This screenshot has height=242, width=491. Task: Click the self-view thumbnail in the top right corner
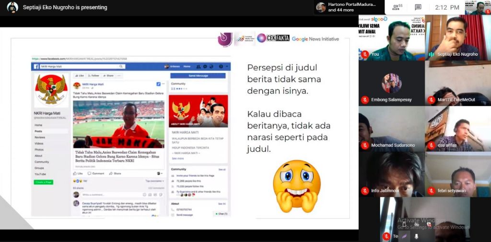(478, 8)
